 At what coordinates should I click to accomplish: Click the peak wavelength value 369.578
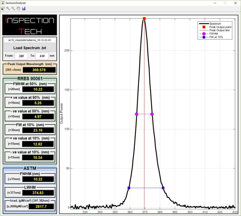(x=39, y=70)
